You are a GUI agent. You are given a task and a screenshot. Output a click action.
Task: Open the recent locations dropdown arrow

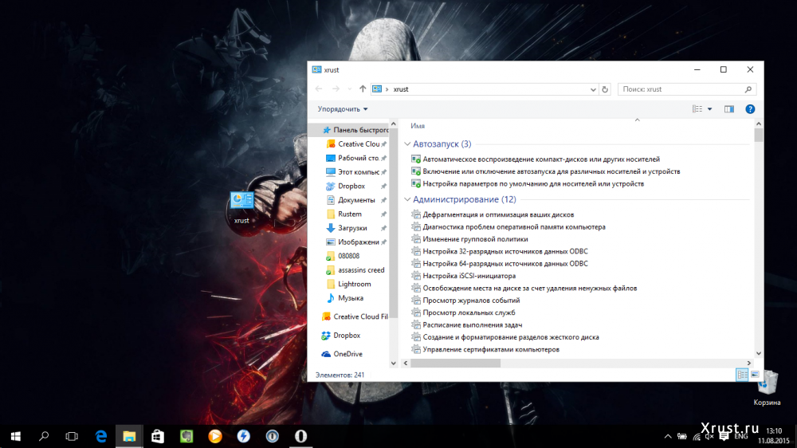click(350, 89)
